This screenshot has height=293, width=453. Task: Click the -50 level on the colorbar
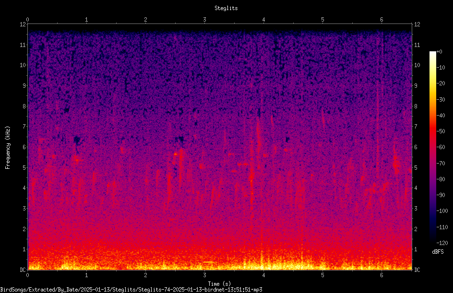pyautogui.click(x=441, y=131)
